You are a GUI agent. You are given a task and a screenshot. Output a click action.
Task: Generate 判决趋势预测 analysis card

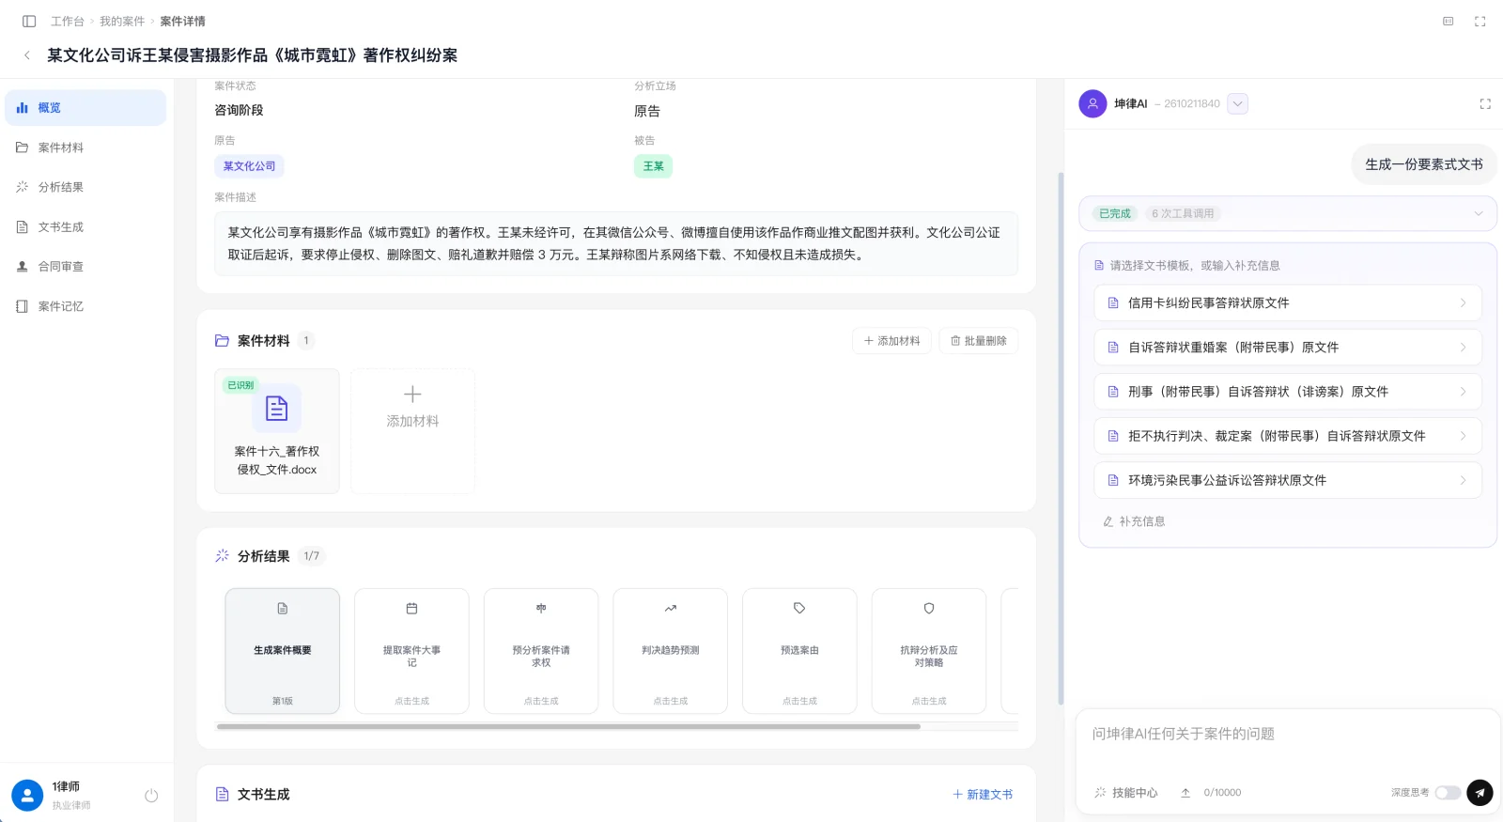[671, 651]
